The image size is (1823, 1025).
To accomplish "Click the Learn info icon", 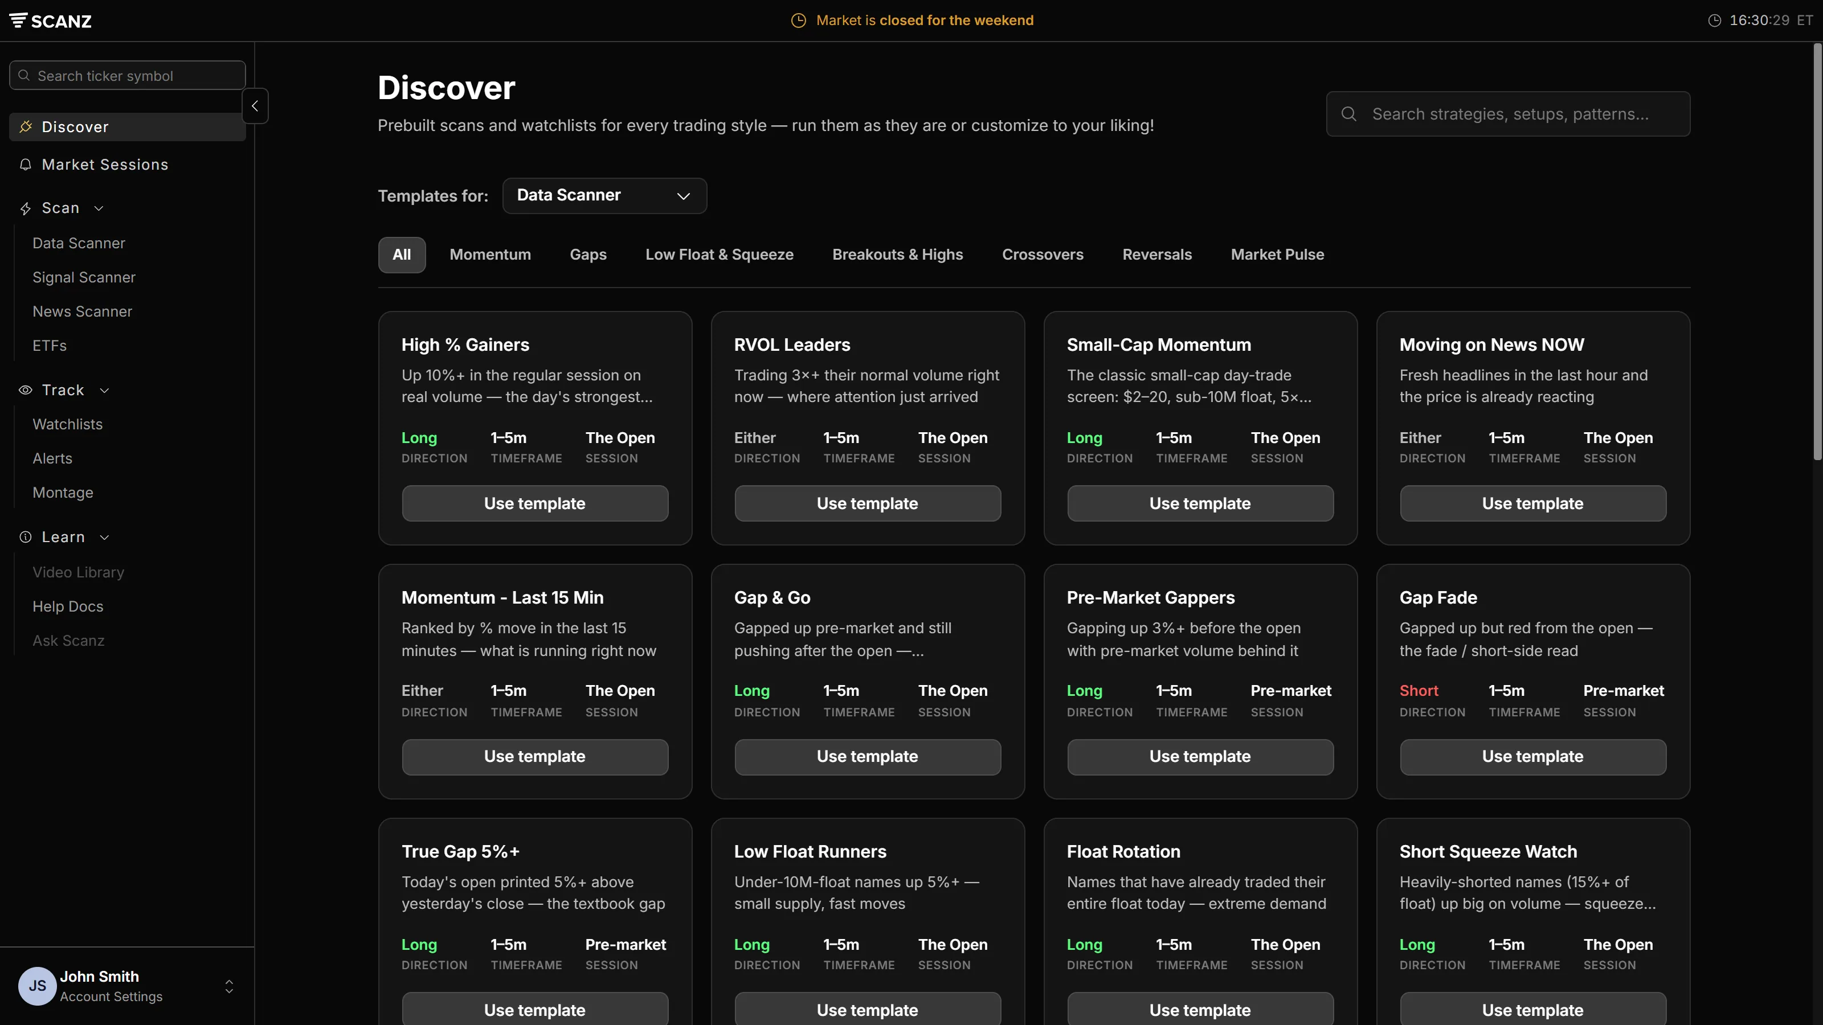I will 26,537.
